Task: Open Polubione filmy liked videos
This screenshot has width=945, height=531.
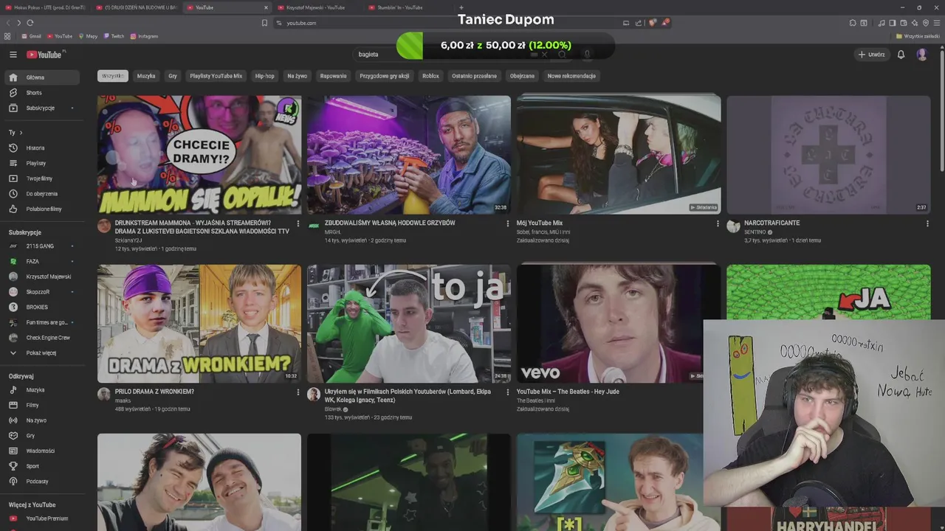Action: (41, 209)
